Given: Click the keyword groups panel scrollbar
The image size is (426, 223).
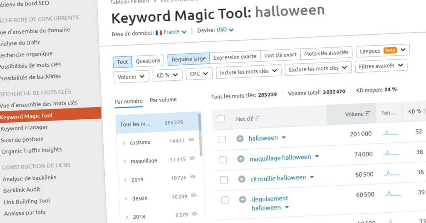Looking at the screenshot, I should click(201, 134).
